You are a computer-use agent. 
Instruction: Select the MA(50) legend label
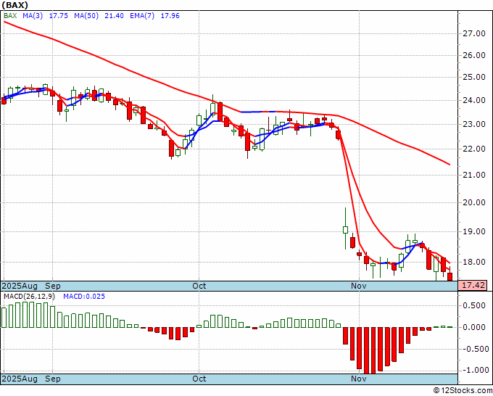pyautogui.click(x=86, y=16)
